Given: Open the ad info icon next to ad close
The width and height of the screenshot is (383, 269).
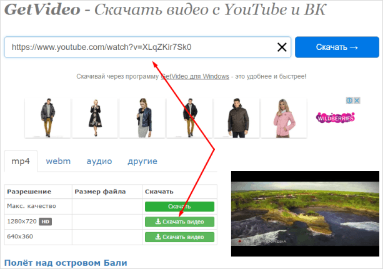Looking at the screenshot, I should (x=349, y=100).
